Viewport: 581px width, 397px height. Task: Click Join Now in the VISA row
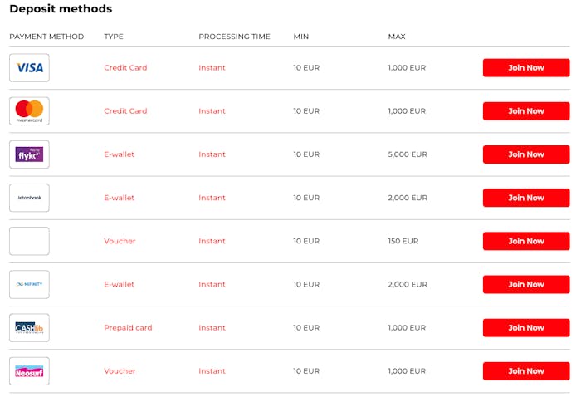click(526, 68)
